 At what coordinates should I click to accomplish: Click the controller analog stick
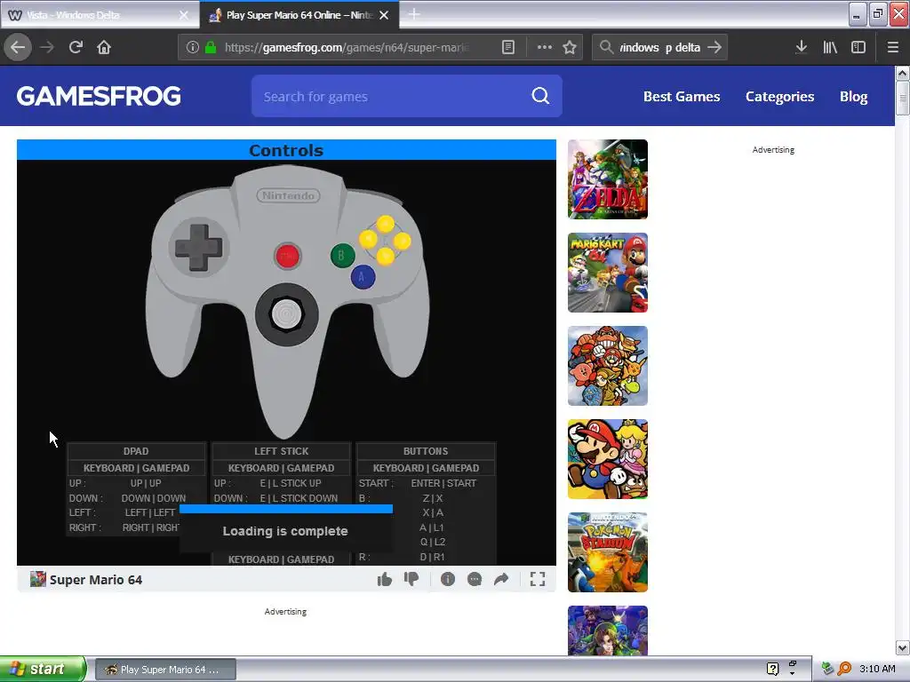[287, 314]
